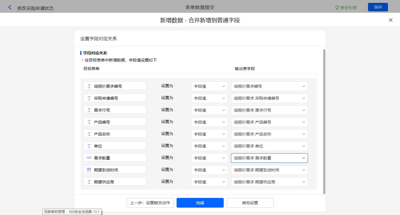The image size is (400, 215).
Task: Select the 需求行号 target field box
Action: [115, 110]
